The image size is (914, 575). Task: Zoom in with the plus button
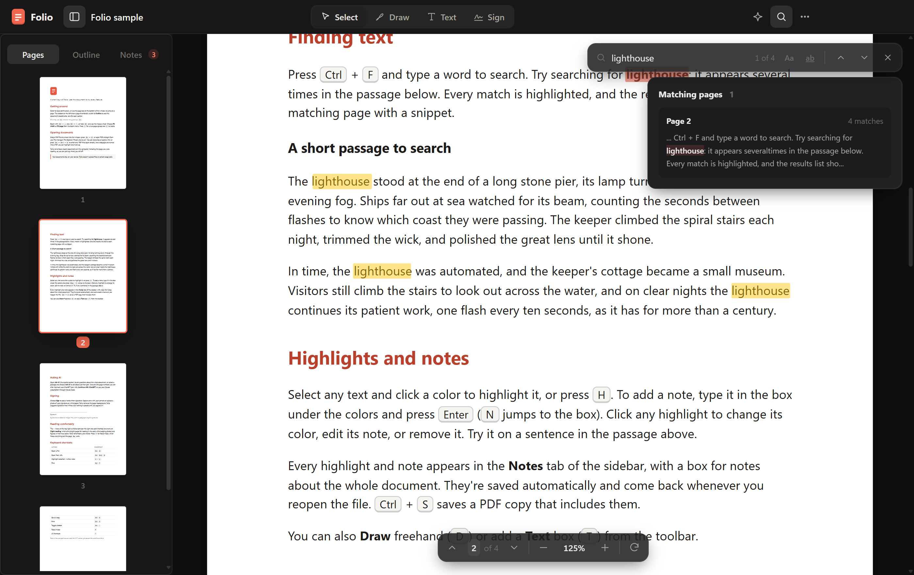pos(605,548)
